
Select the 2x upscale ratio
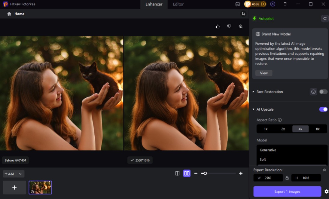(283, 129)
